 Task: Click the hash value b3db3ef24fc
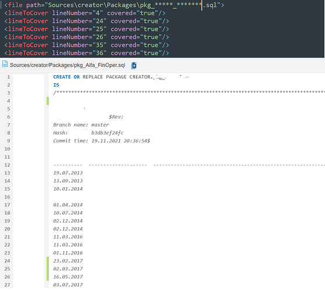click(x=108, y=133)
